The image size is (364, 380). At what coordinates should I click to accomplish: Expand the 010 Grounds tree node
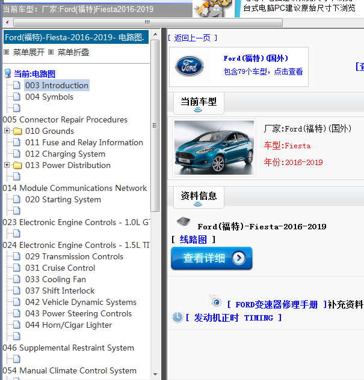tap(7, 131)
